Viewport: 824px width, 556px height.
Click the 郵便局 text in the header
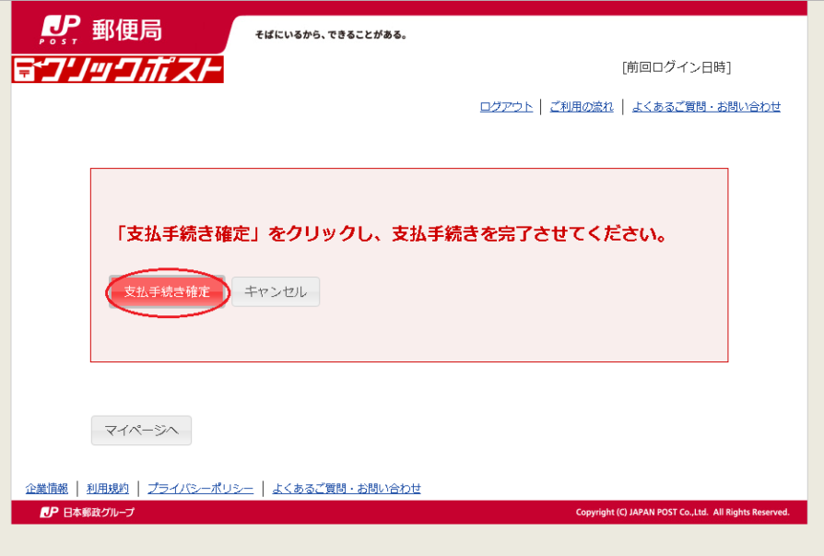click(126, 30)
